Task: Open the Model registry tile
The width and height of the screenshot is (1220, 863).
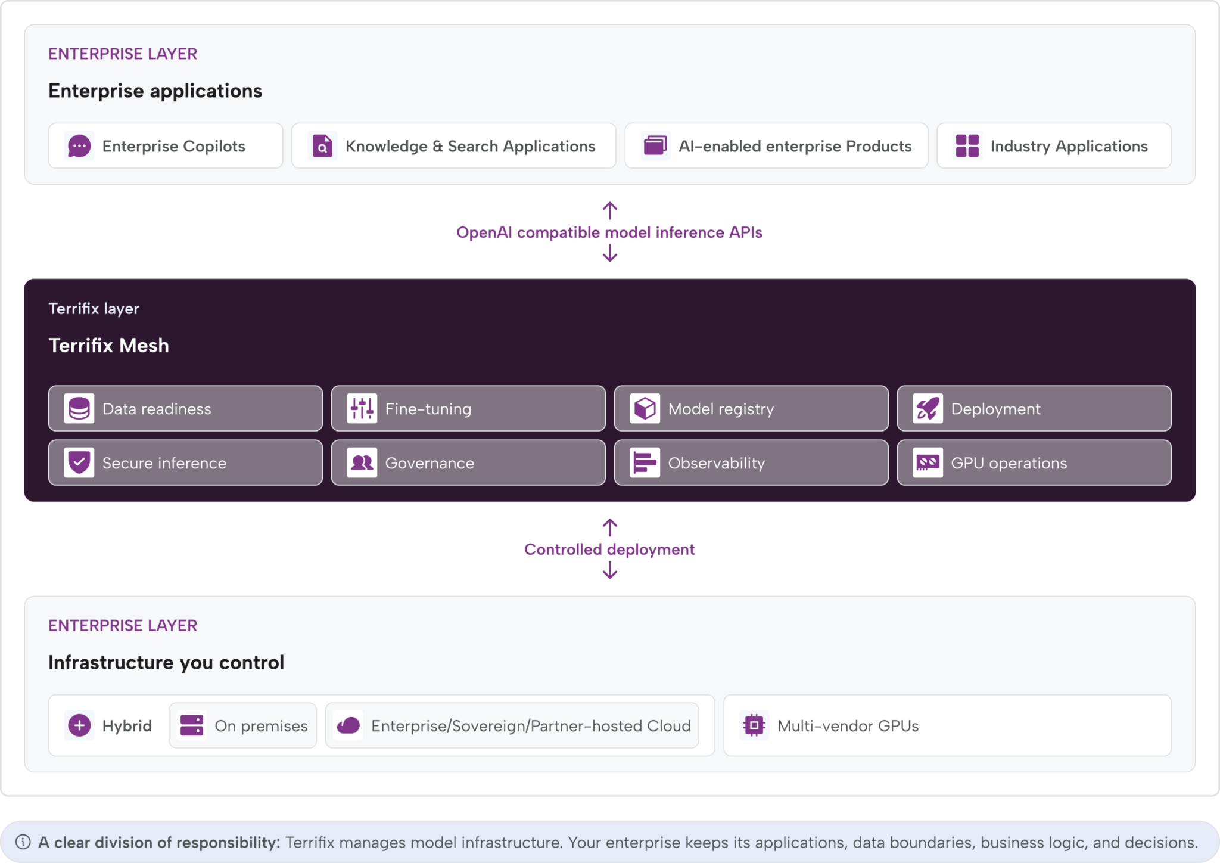Action: [751, 409]
